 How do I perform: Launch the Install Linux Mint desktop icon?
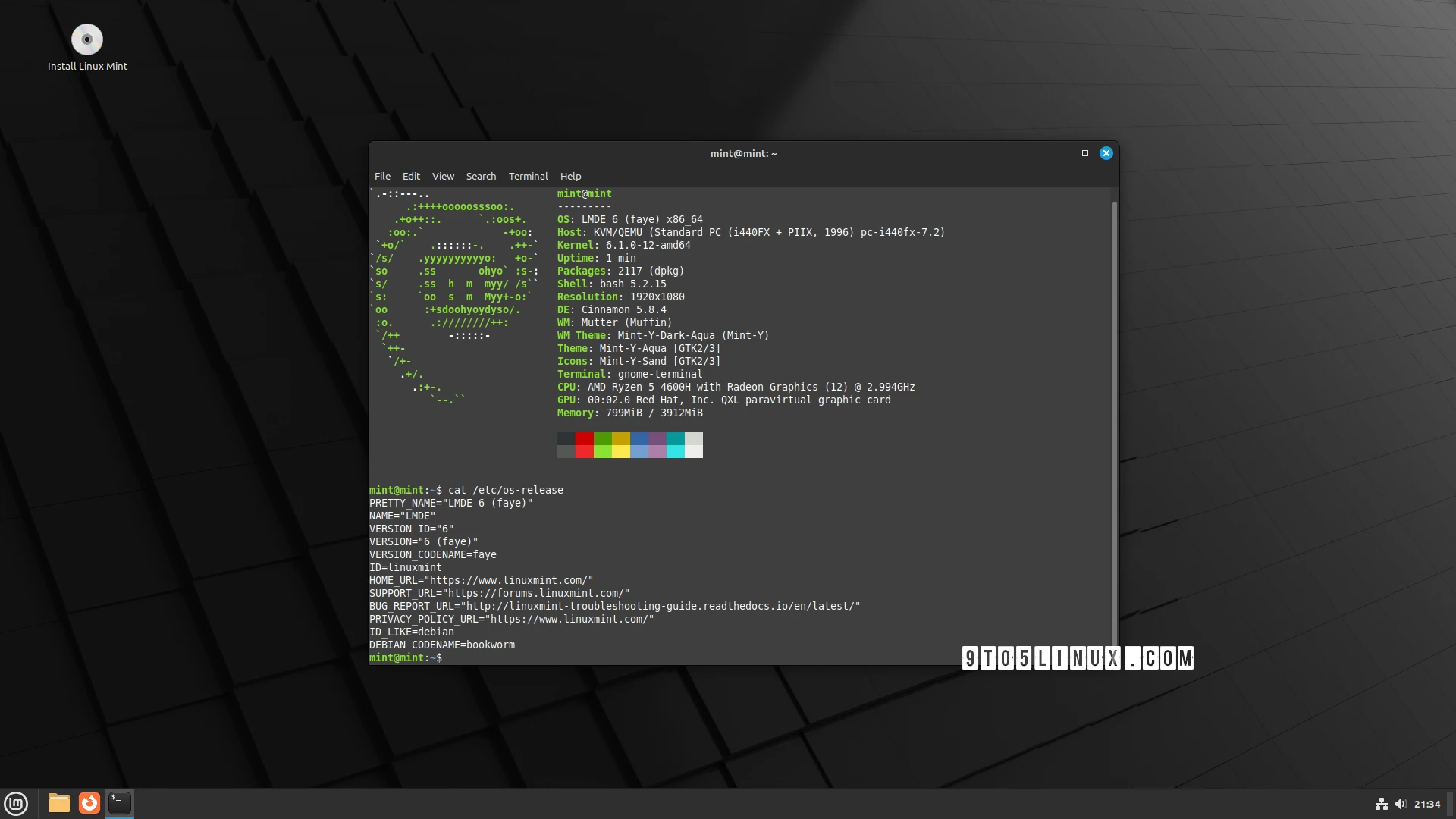87,39
